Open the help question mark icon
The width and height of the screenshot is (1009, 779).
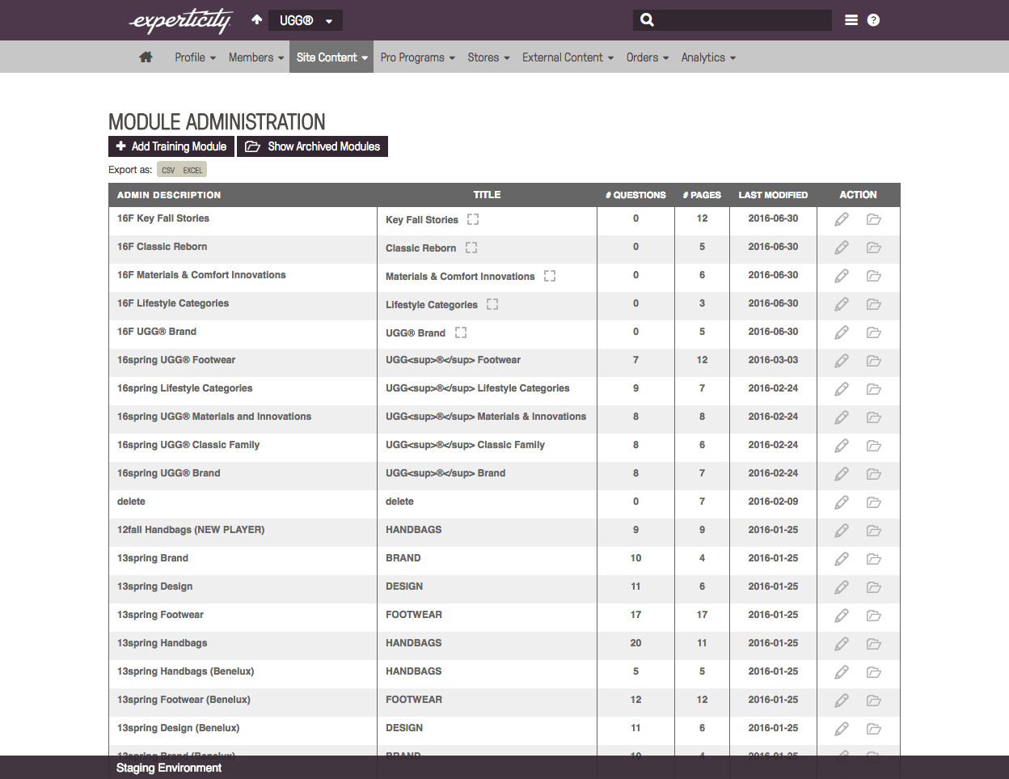873,20
